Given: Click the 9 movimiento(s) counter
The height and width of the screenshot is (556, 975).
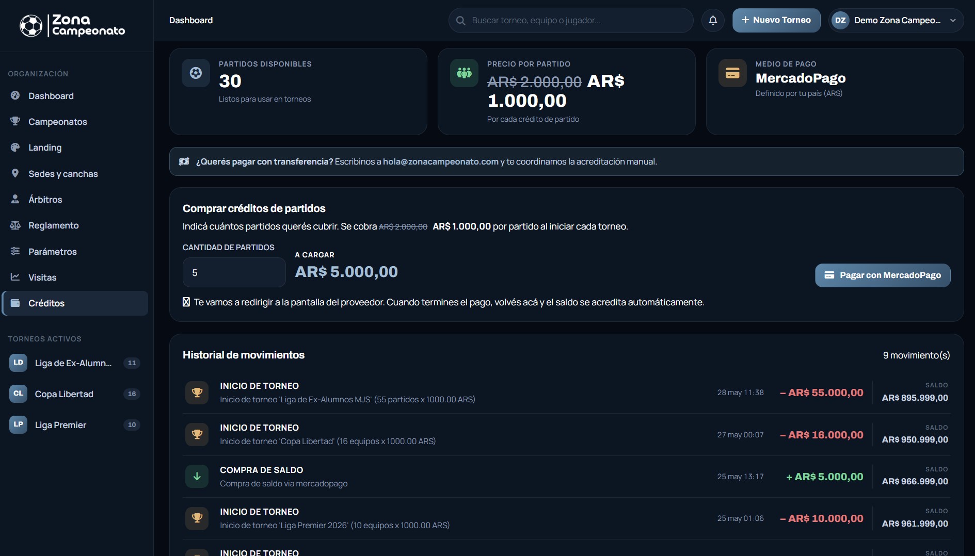Looking at the screenshot, I should (x=916, y=355).
